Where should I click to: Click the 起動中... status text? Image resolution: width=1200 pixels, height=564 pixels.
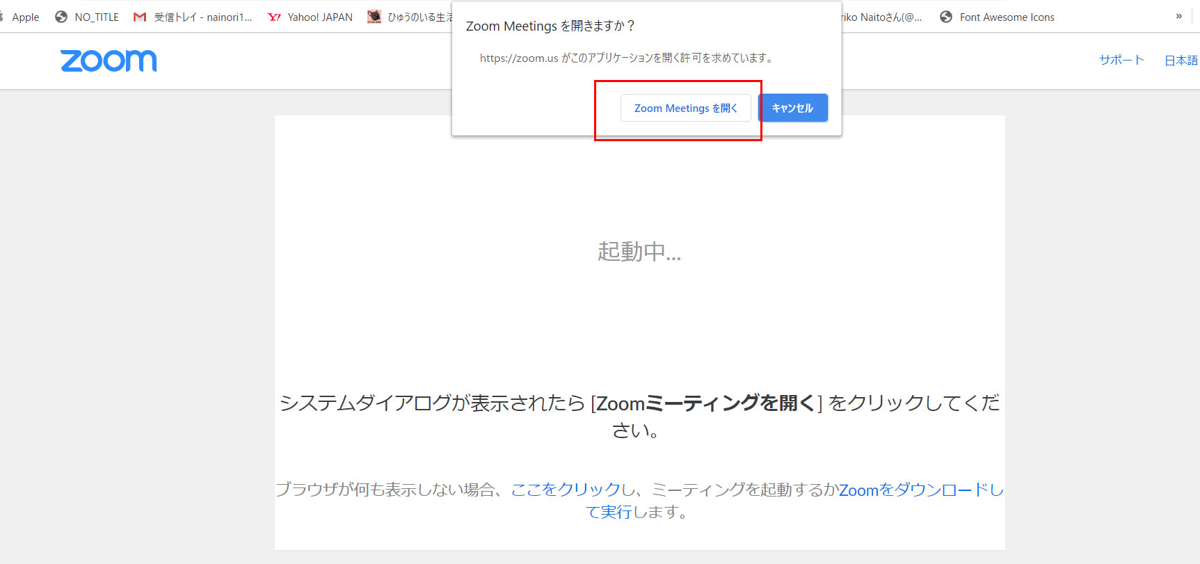(639, 251)
